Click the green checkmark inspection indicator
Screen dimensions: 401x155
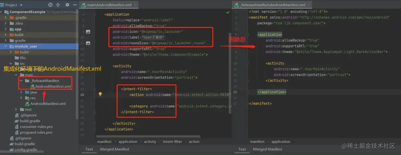point(228,12)
